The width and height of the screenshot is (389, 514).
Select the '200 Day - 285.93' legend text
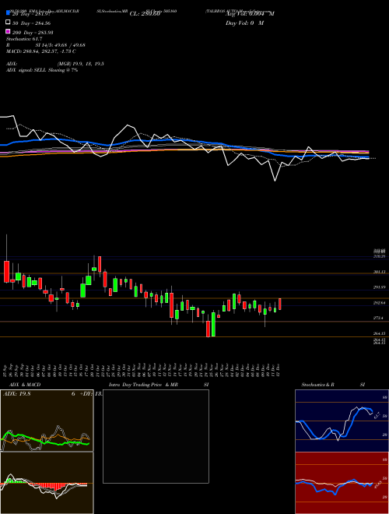(33, 33)
